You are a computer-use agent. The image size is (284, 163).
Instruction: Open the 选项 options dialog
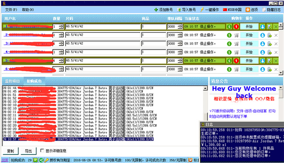[x=252, y=10]
